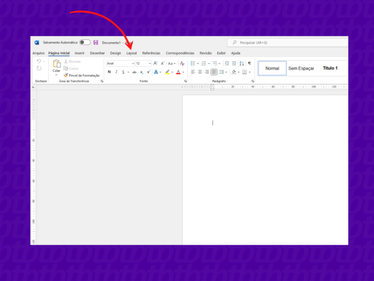
Task: Click the borders grid icon
Action: pos(244,72)
